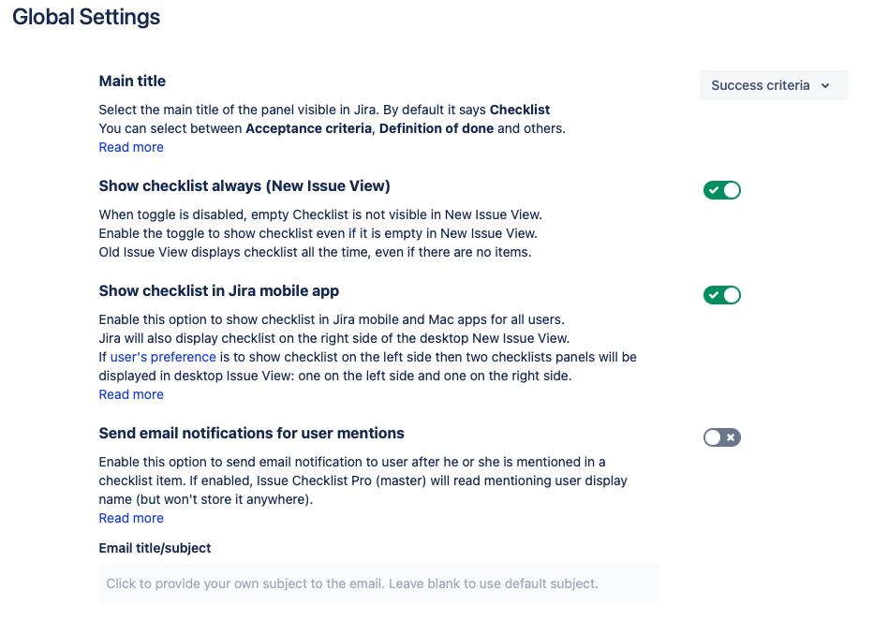Click the bold Checklist word in description

tap(520, 110)
